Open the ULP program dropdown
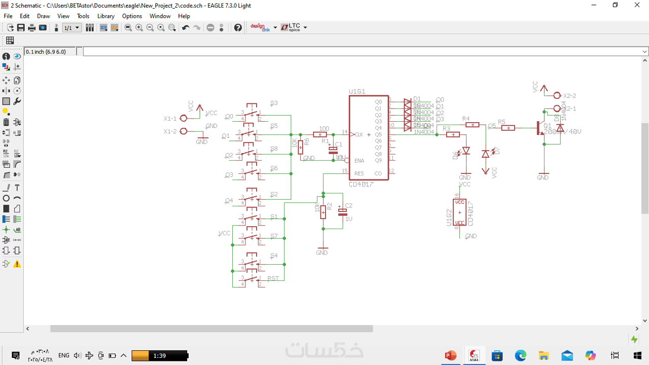Screen dimensions: 649x365 click(x=115, y=27)
